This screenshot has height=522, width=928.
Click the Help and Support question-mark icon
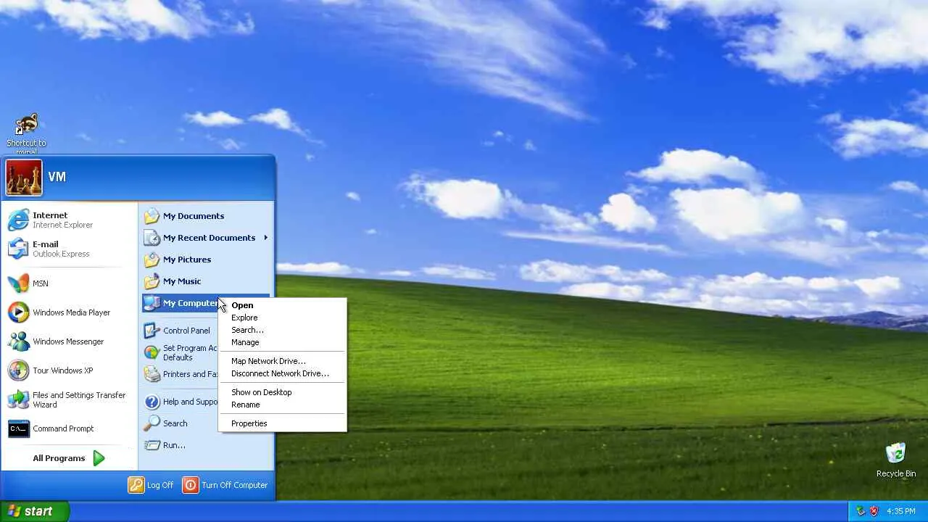tap(152, 402)
